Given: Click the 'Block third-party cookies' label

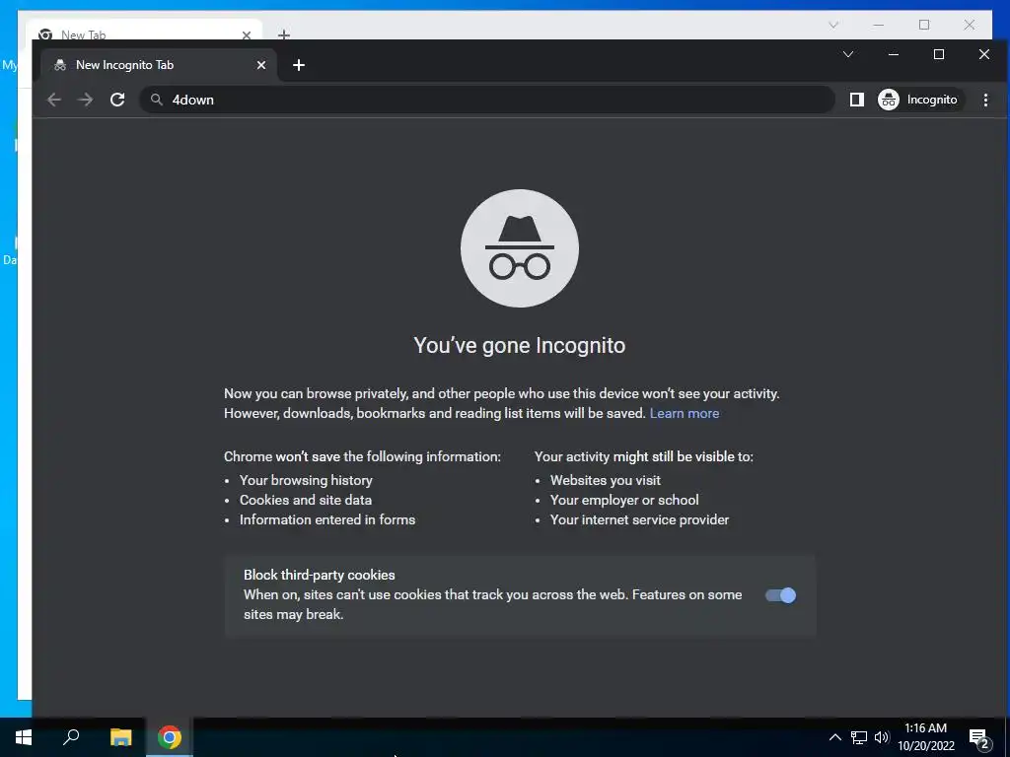Looking at the screenshot, I should (x=320, y=575).
